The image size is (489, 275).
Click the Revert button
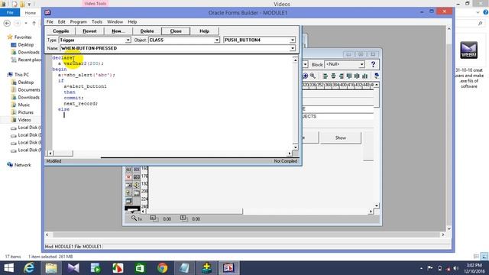pyautogui.click(x=89, y=31)
